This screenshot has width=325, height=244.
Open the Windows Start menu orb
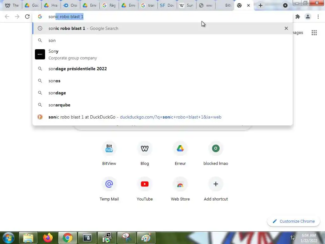(9, 238)
